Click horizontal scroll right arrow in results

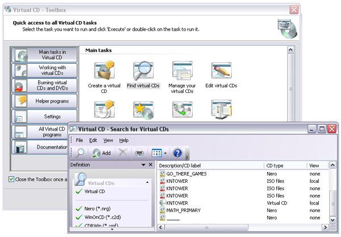[x=325, y=227]
